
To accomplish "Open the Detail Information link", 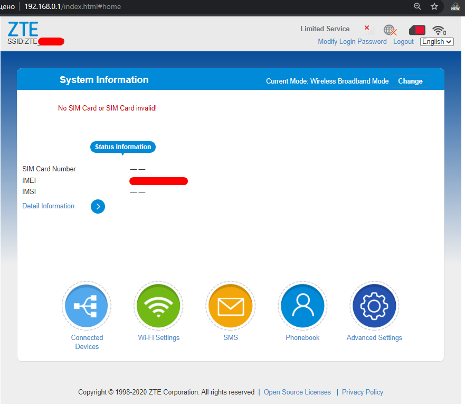I will (49, 206).
